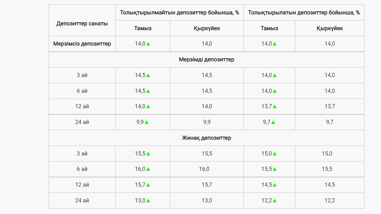Image resolution: width=381 pixels, height=214 pixels.
Task: Click the Мерзімді депозиттер section row
Action: [x=206, y=60]
